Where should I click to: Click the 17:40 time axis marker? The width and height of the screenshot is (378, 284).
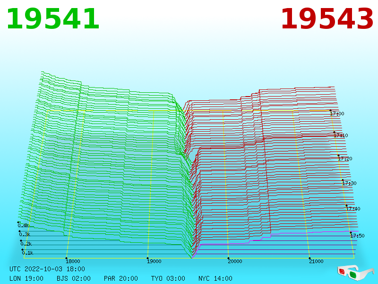[x=353, y=209]
